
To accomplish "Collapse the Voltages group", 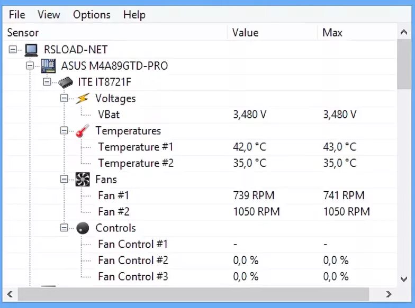I will (64, 98).
